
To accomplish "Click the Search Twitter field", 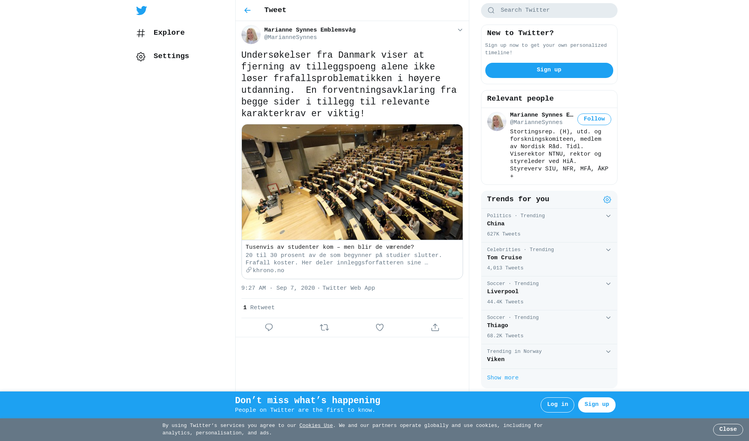I will (549, 11).
